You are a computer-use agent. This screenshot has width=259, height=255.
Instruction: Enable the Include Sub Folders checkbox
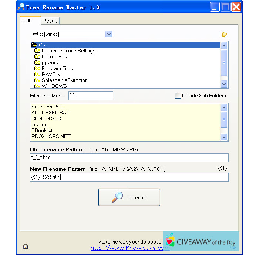[178, 96]
